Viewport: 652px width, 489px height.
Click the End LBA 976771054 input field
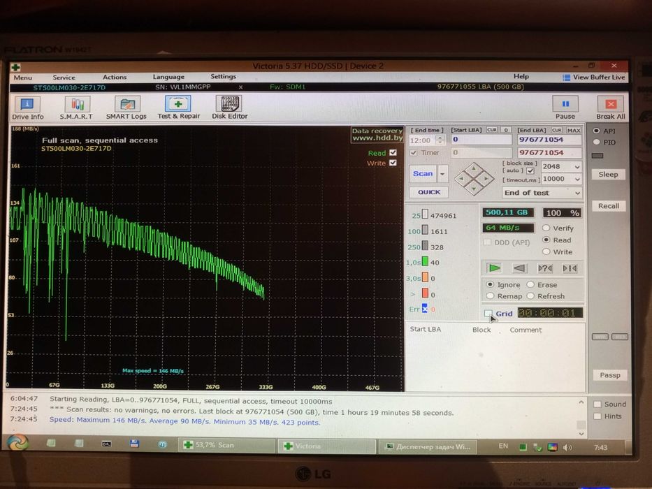pyautogui.click(x=550, y=140)
